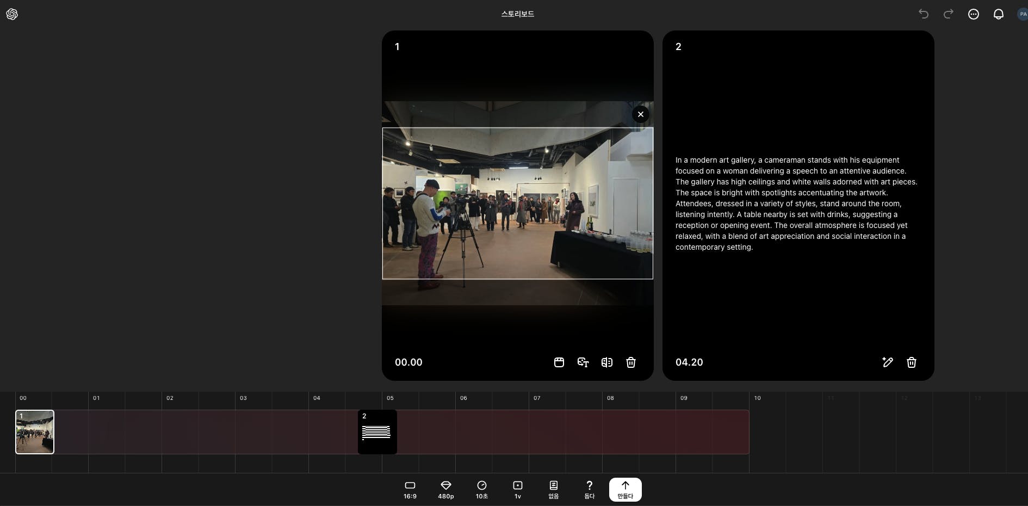Click the 돕다 help button
The width and height of the screenshot is (1028, 506).
click(590, 490)
